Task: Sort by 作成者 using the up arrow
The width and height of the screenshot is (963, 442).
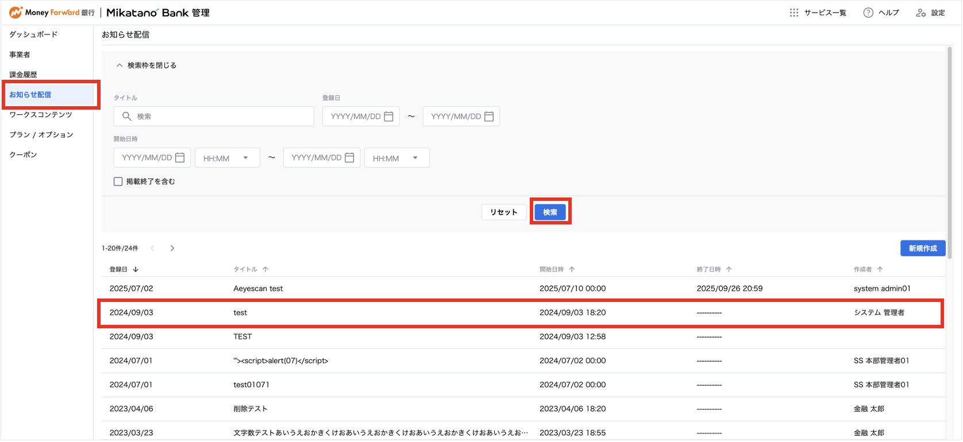Action: (880, 269)
